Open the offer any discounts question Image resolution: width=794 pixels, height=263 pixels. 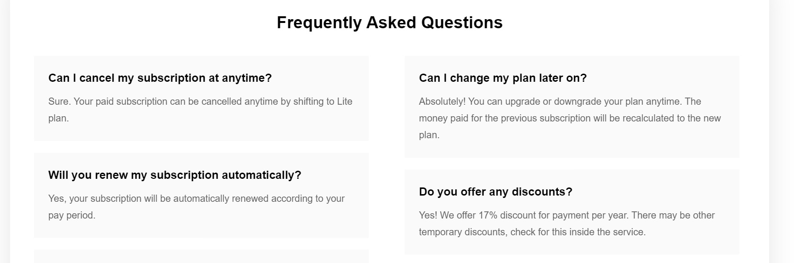point(496,192)
